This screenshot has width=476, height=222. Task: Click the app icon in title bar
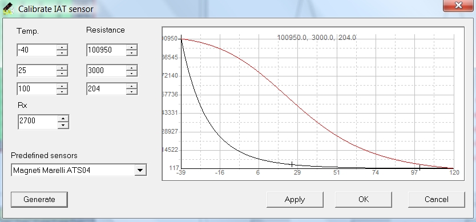tap(9, 9)
